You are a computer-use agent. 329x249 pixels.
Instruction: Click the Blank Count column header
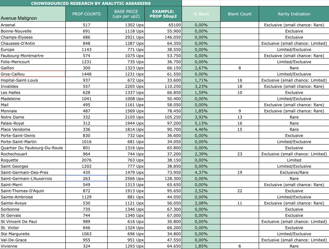point(239,14)
